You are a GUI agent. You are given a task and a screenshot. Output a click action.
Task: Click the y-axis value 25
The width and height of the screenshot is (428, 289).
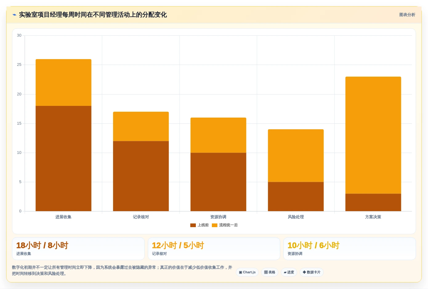19,65
